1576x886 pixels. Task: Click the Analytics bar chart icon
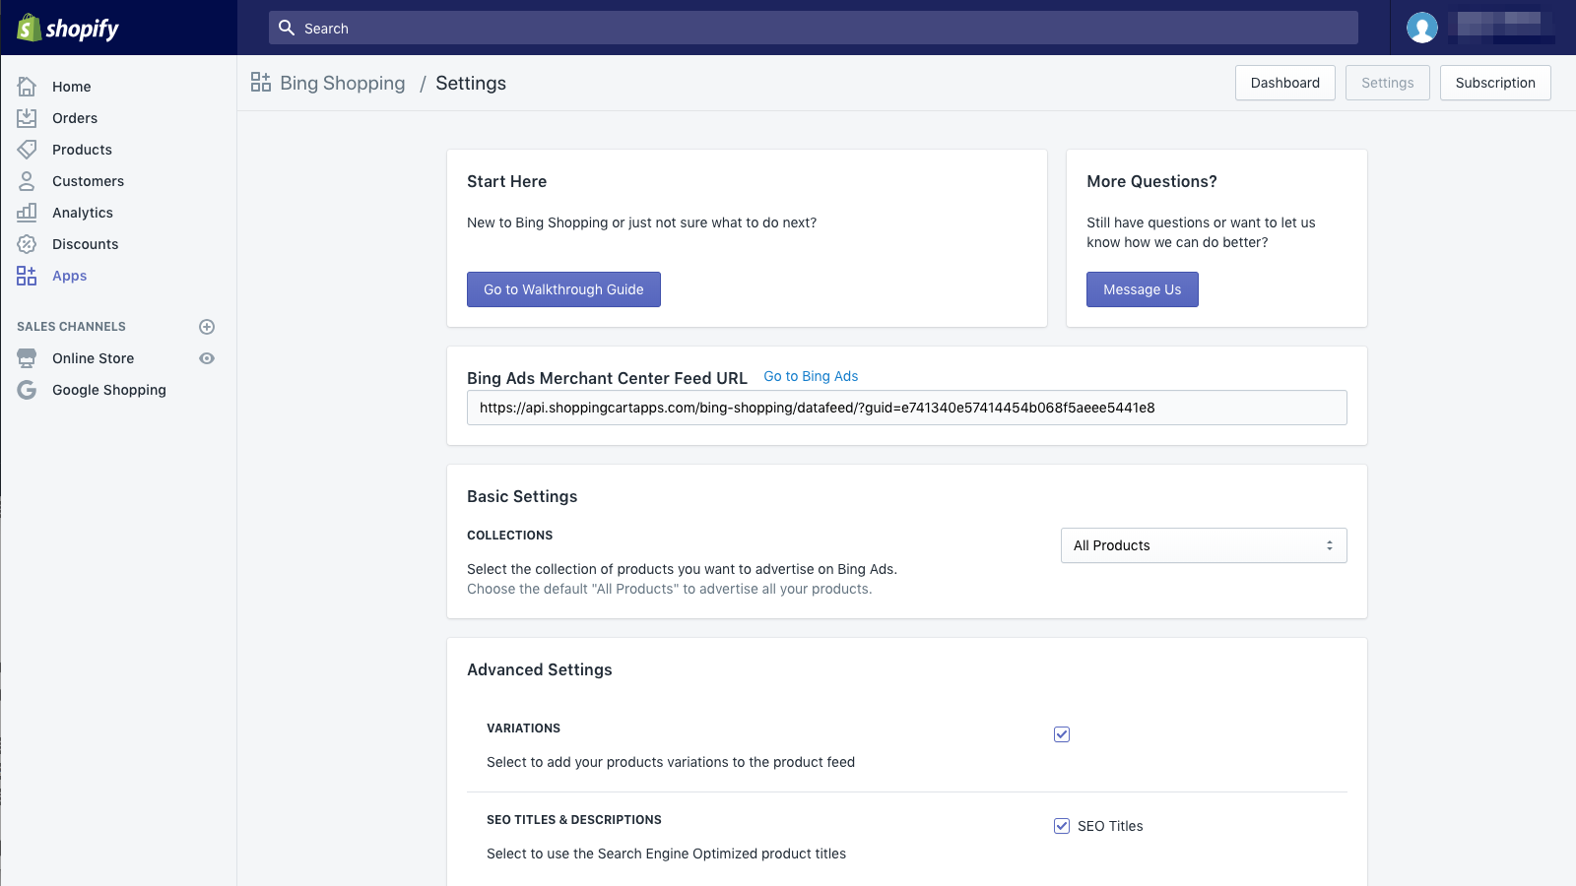coord(27,213)
